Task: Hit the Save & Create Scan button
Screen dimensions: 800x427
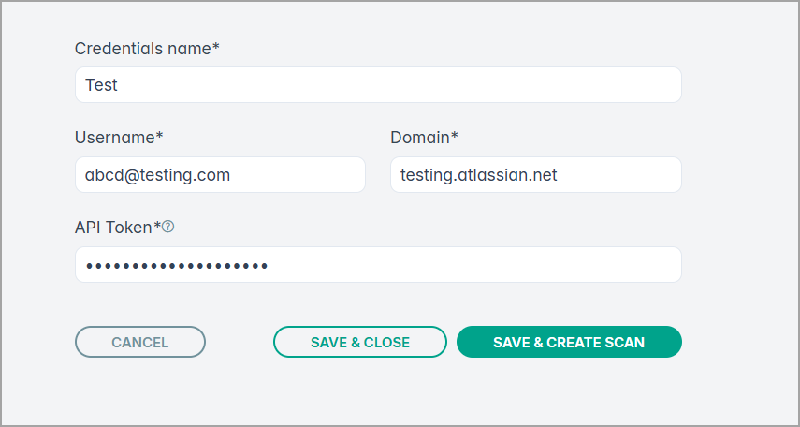Action: pyautogui.click(x=569, y=343)
